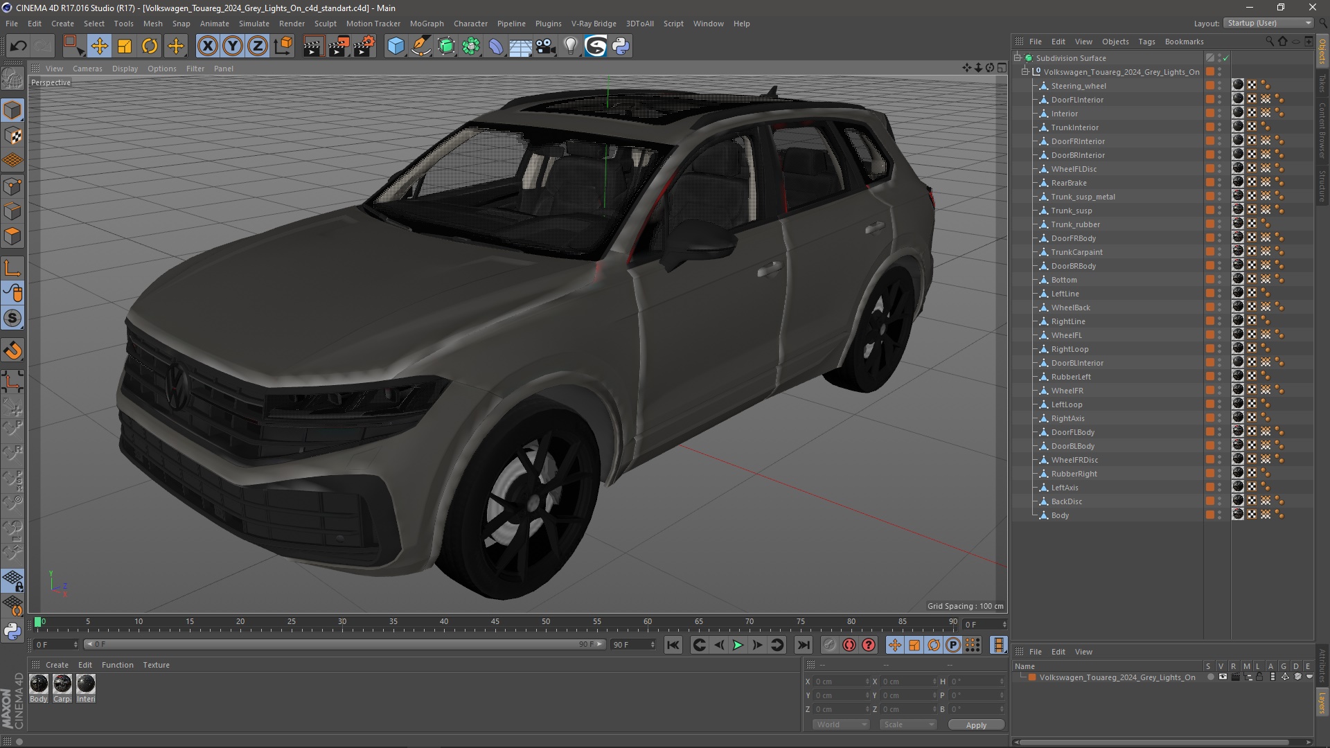Screen dimensions: 1330x748
Task: Select the Interi material thumbnail
Action: pos(86,684)
